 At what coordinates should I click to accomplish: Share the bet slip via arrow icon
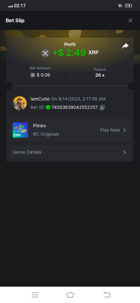tap(125, 46)
